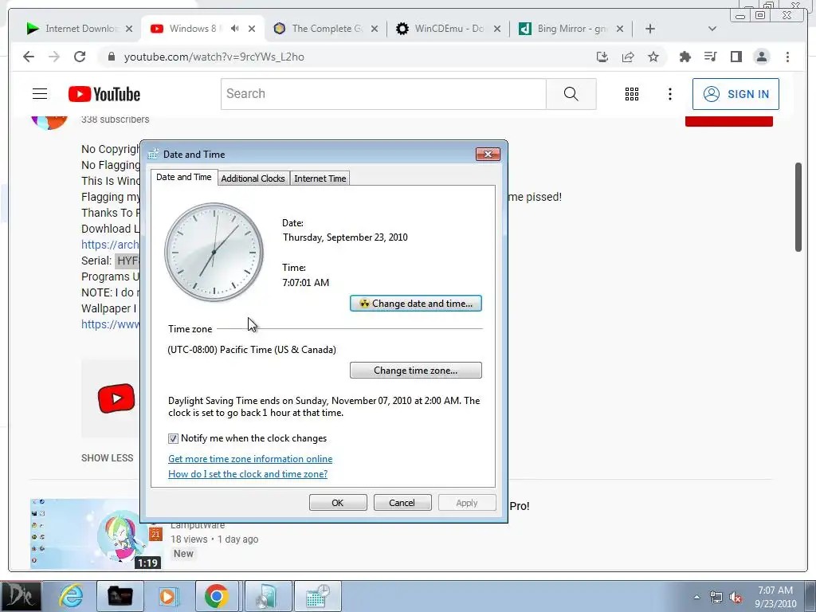Toggle the Chrome side panel icon
Screen dimensions: 816x612
pos(736,57)
